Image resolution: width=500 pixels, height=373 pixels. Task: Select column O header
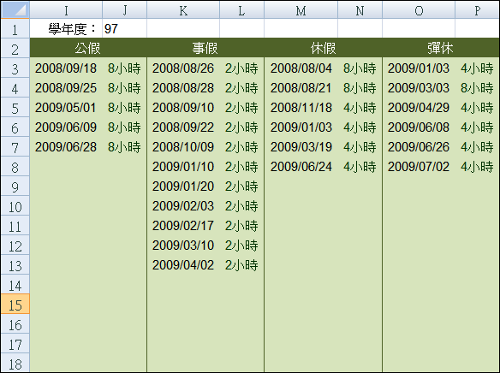[419, 9]
